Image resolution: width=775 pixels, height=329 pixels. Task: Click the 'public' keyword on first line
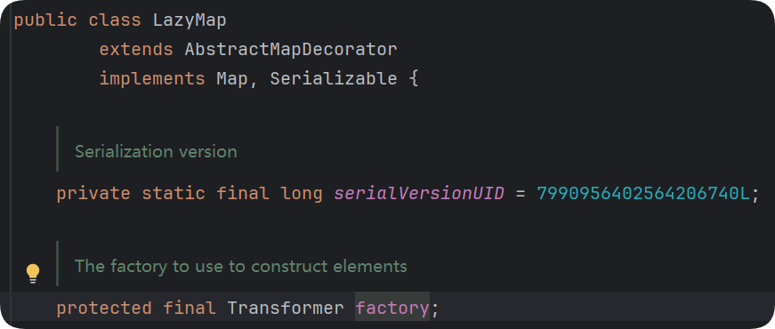pos(45,20)
